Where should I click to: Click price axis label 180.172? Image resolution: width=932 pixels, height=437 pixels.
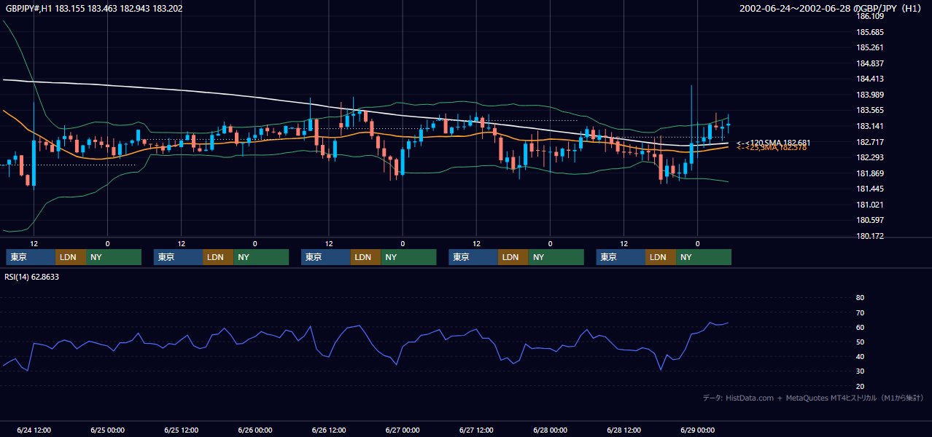(x=870, y=236)
